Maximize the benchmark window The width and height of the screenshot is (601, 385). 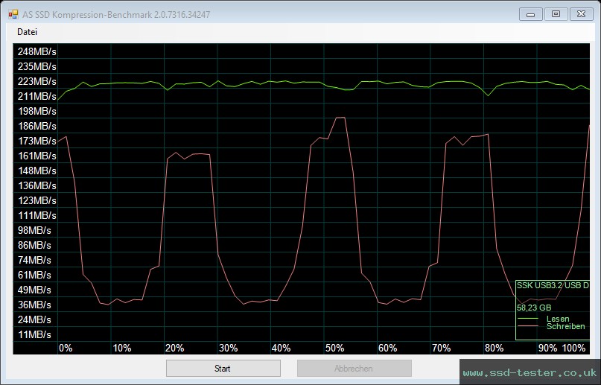click(x=555, y=13)
